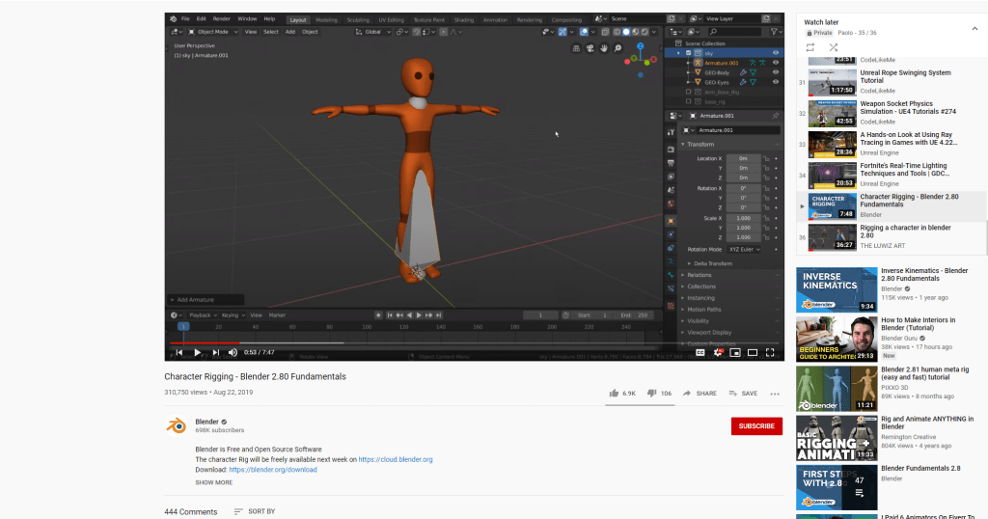Click the SHARE button below the video
This screenshot has height=519, width=988.
click(x=700, y=394)
